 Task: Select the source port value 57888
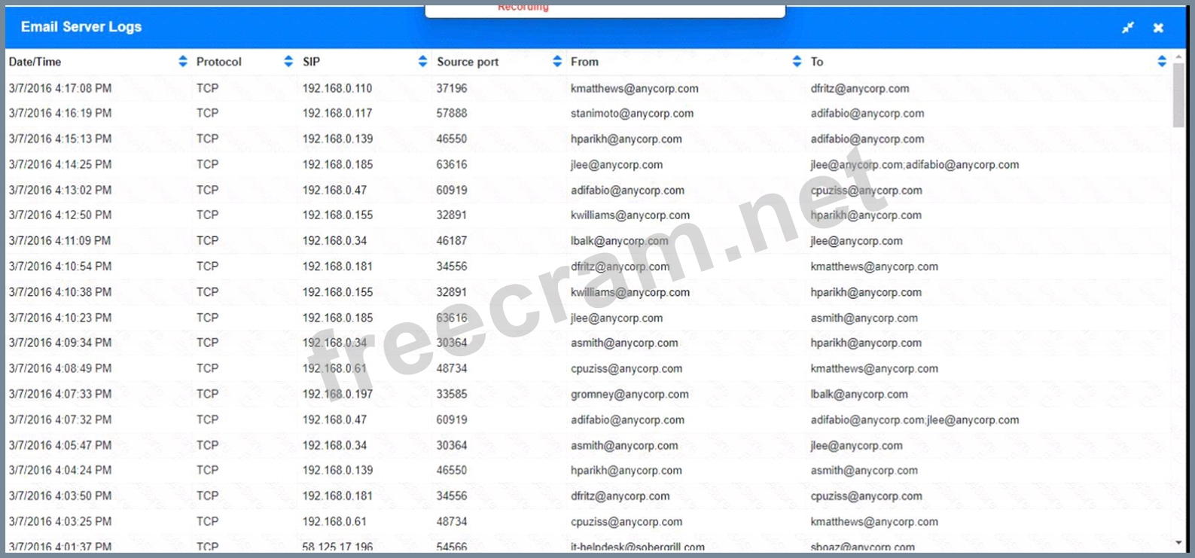pyautogui.click(x=452, y=114)
